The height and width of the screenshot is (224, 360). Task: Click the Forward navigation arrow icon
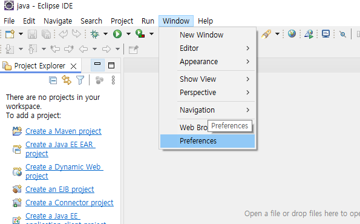point(106,49)
